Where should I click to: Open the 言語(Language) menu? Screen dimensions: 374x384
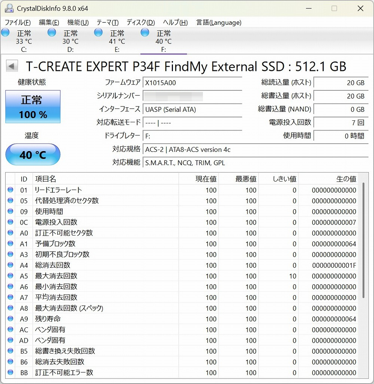tap(219, 22)
